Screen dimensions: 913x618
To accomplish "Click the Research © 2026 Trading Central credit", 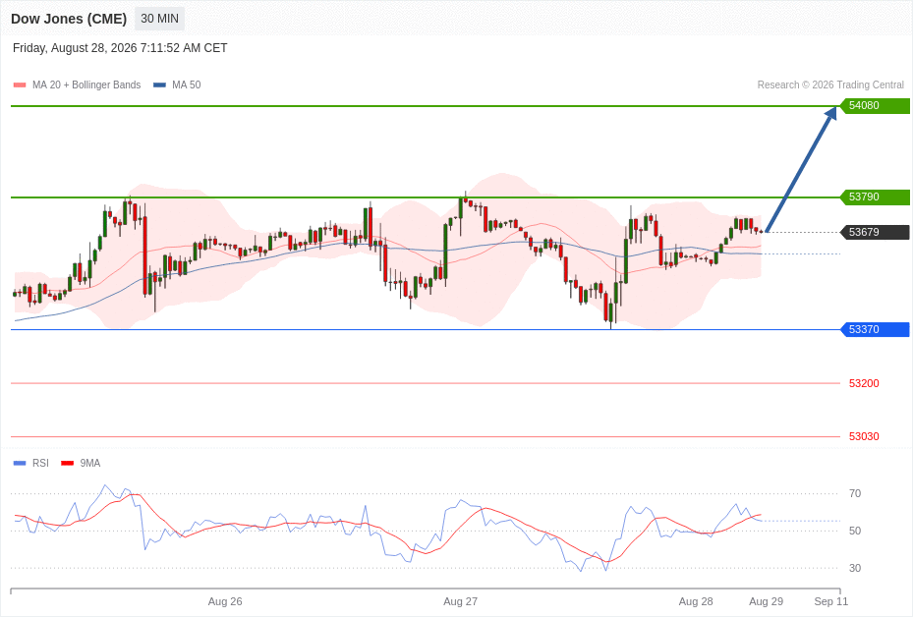I will point(830,84).
